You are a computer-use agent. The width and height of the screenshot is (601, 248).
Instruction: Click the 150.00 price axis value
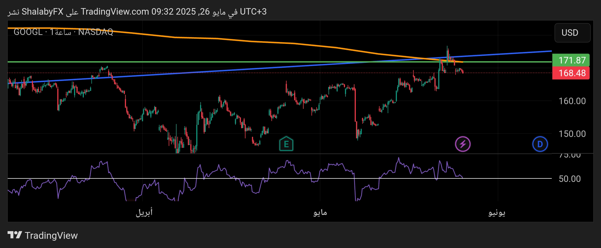572,134
